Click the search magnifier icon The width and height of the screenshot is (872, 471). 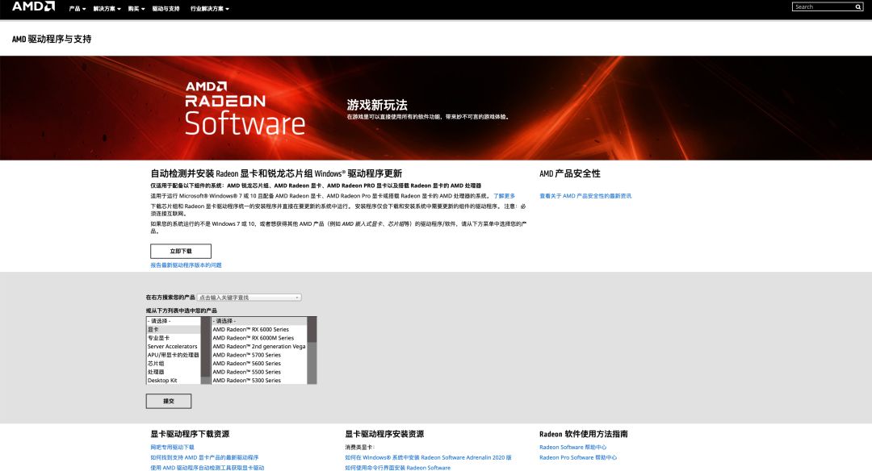click(x=857, y=6)
